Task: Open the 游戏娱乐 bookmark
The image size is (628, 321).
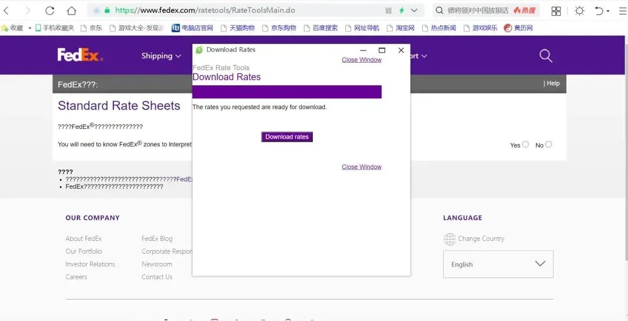Action: (x=480, y=28)
